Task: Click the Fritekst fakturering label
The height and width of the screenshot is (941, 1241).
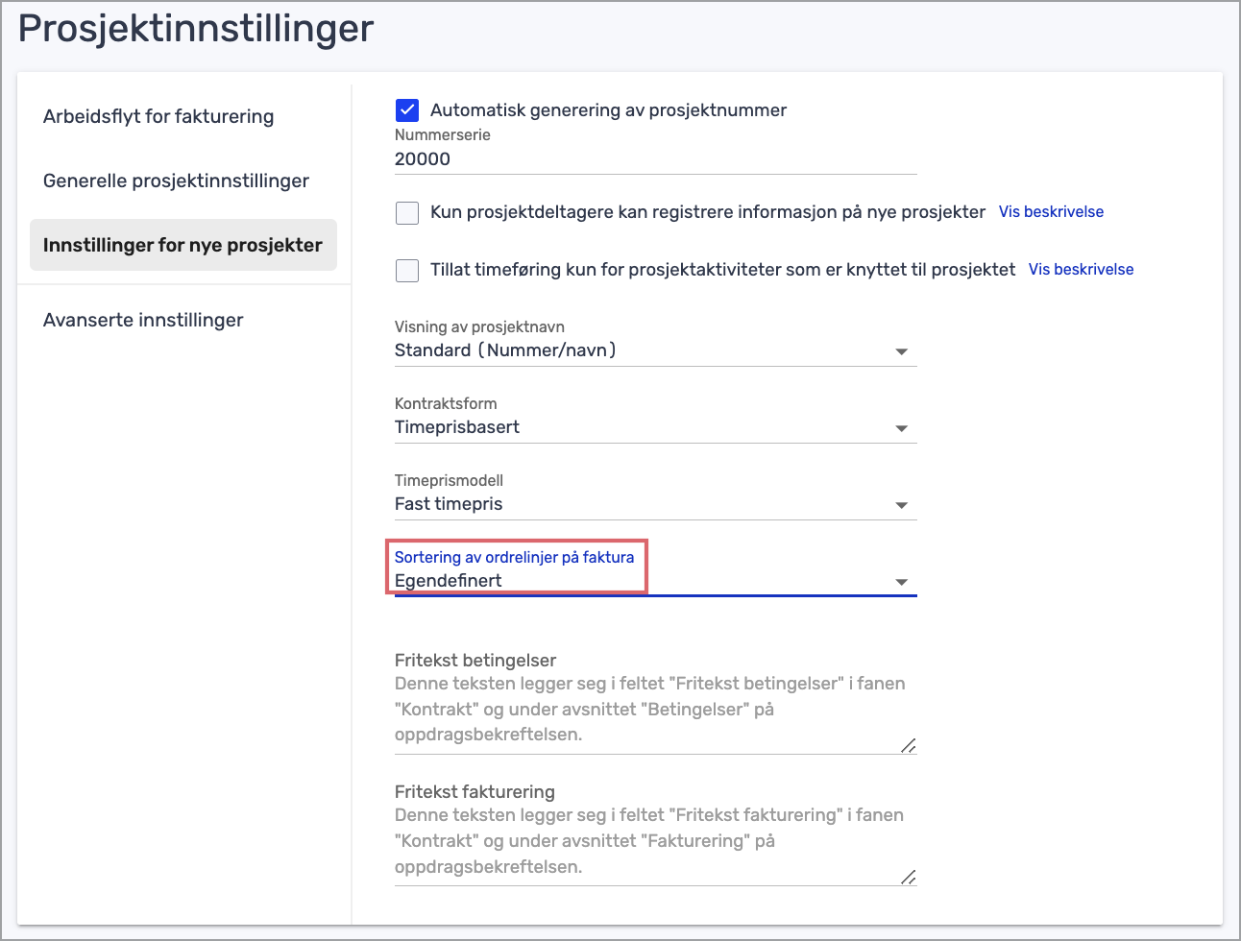Action: (x=474, y=792)
